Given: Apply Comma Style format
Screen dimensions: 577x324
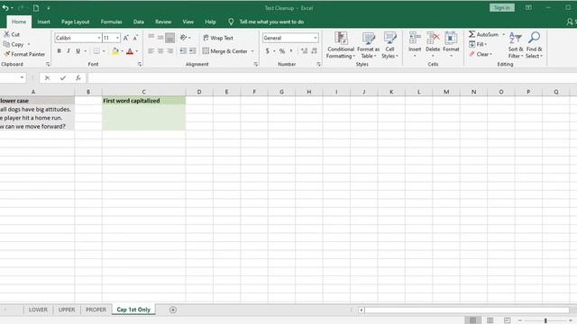Looking at the screenshot, I should tap(291, 51).
